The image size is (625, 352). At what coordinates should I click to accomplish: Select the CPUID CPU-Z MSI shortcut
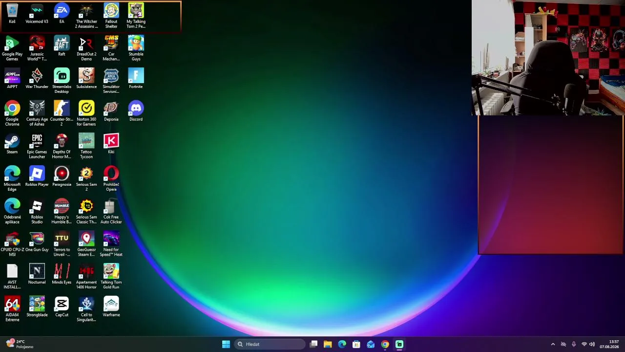(x=12, y=244)
